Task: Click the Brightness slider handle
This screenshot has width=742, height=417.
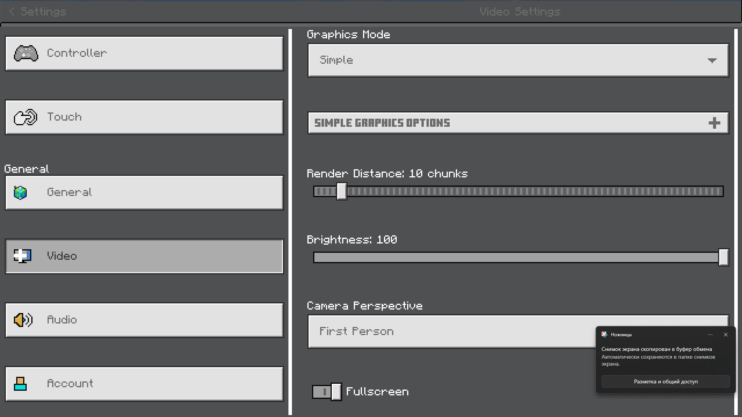Action: pyautogui.click(x=723, y=257)
